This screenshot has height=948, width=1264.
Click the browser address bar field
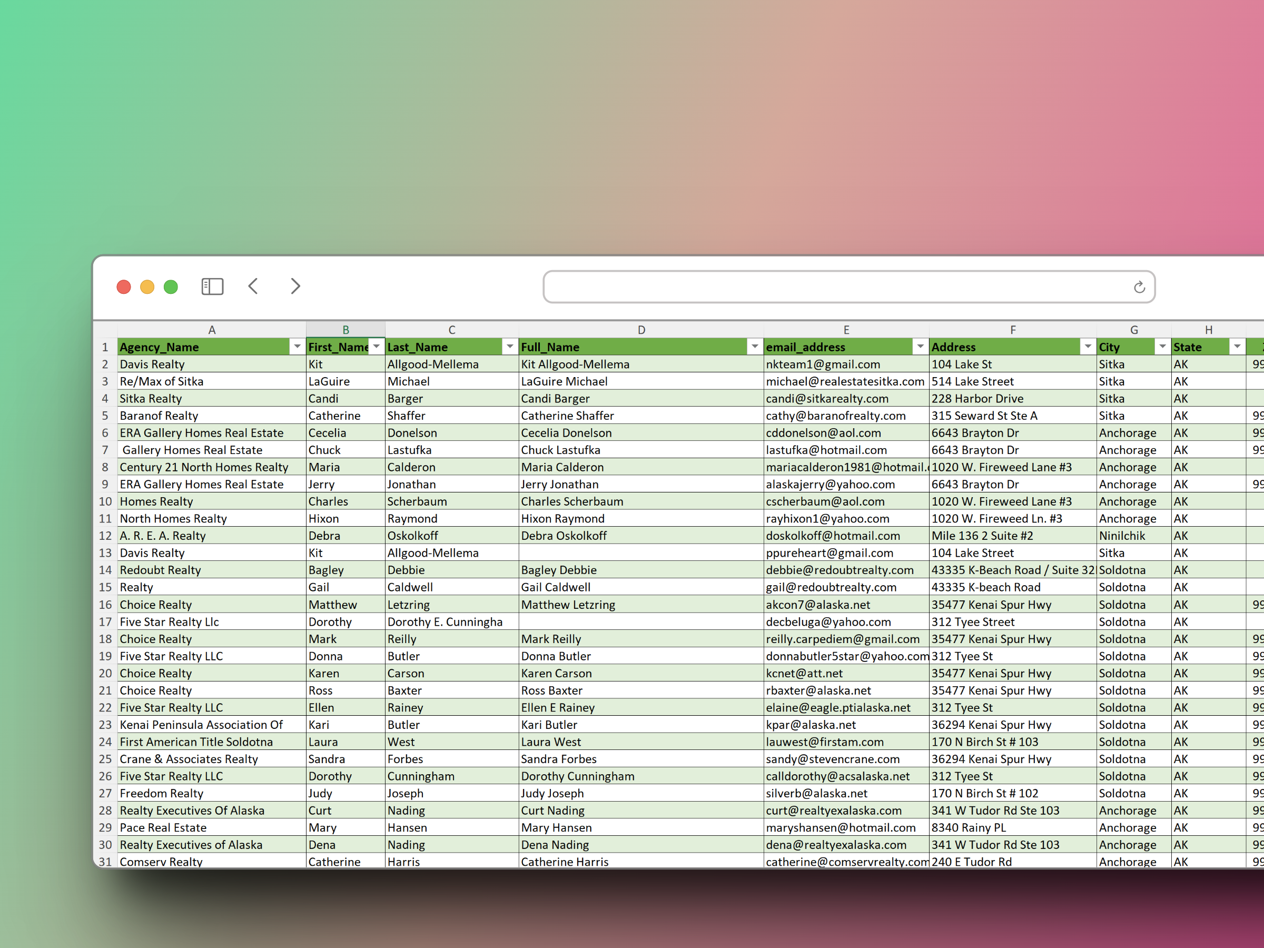coord(834,287)
